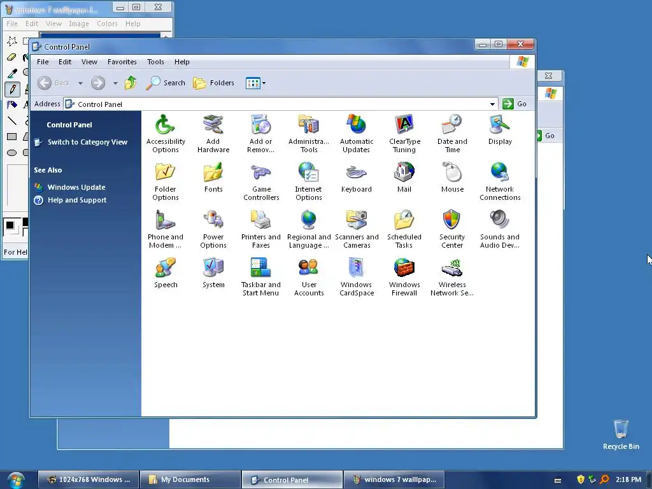652x489 pixels.
Task: Select the Eraser tool in Paint
Action: [12, 57]
